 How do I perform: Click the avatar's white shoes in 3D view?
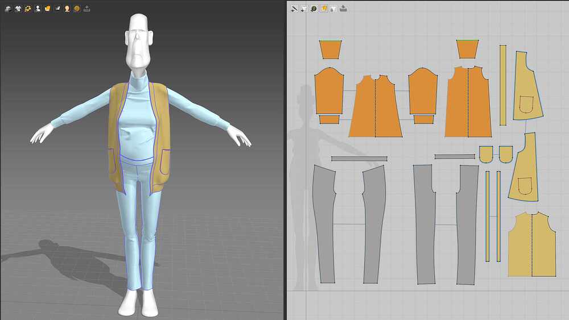click(139, 302)
